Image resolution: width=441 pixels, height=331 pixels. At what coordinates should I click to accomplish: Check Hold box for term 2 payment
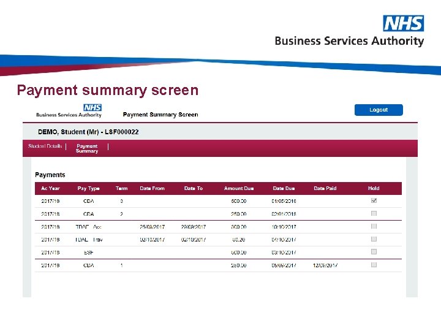[374, 213]
